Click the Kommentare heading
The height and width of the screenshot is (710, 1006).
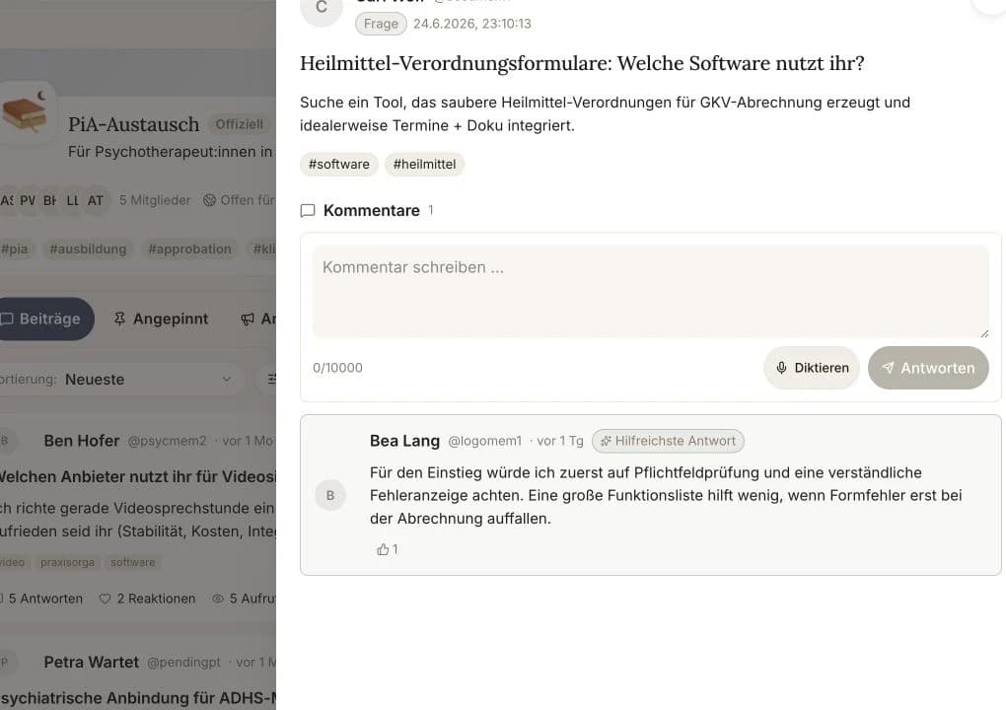(372, 210)
